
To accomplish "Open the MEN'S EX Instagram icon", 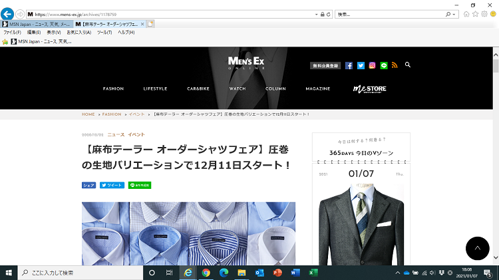I will coord(372,65).
